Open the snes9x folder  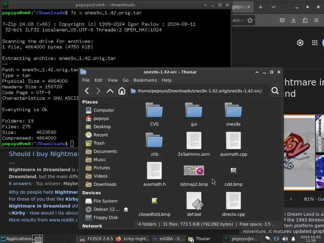(x=233, y=115)
